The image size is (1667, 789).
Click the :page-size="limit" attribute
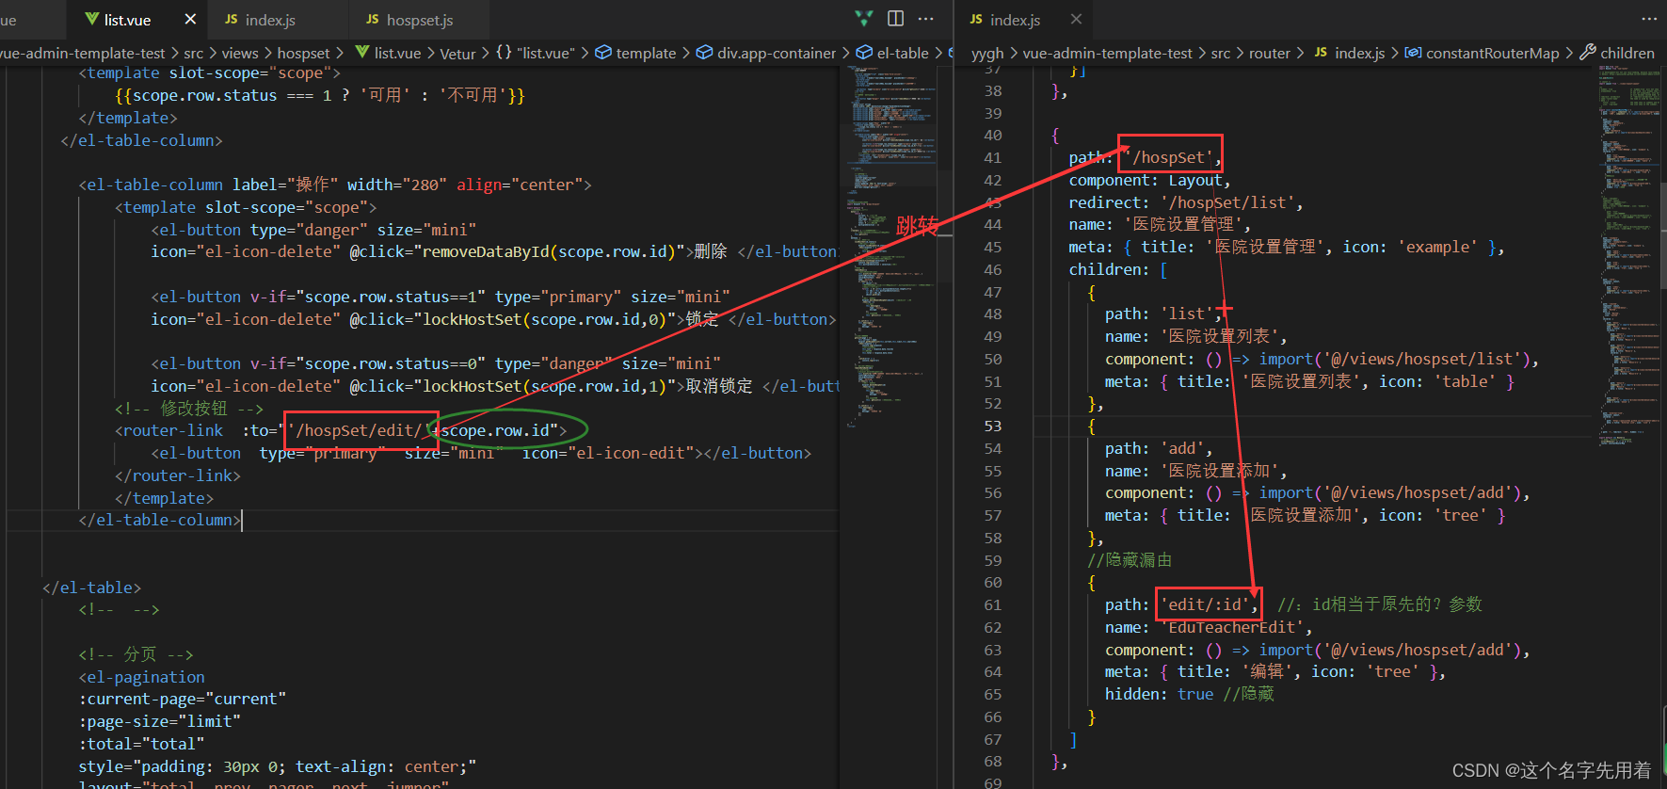tap(159, 721)
